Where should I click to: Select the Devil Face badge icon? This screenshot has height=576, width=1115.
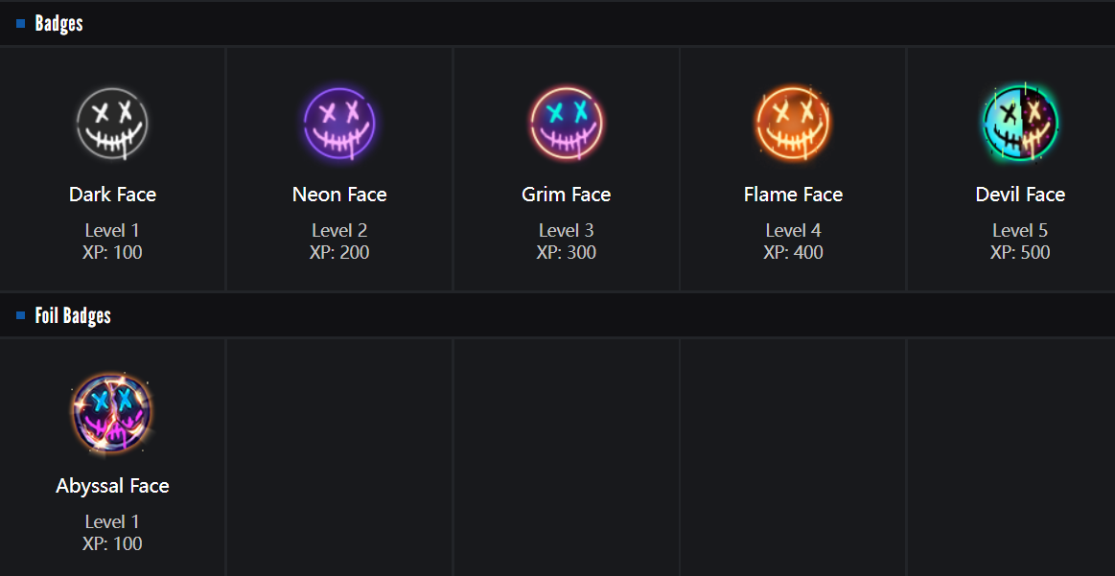tap(1020, 124)
